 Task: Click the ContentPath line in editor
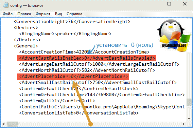(102, 107)
